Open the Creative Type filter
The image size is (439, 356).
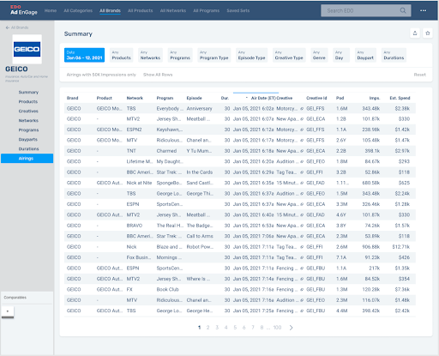[x=289, y=55]
